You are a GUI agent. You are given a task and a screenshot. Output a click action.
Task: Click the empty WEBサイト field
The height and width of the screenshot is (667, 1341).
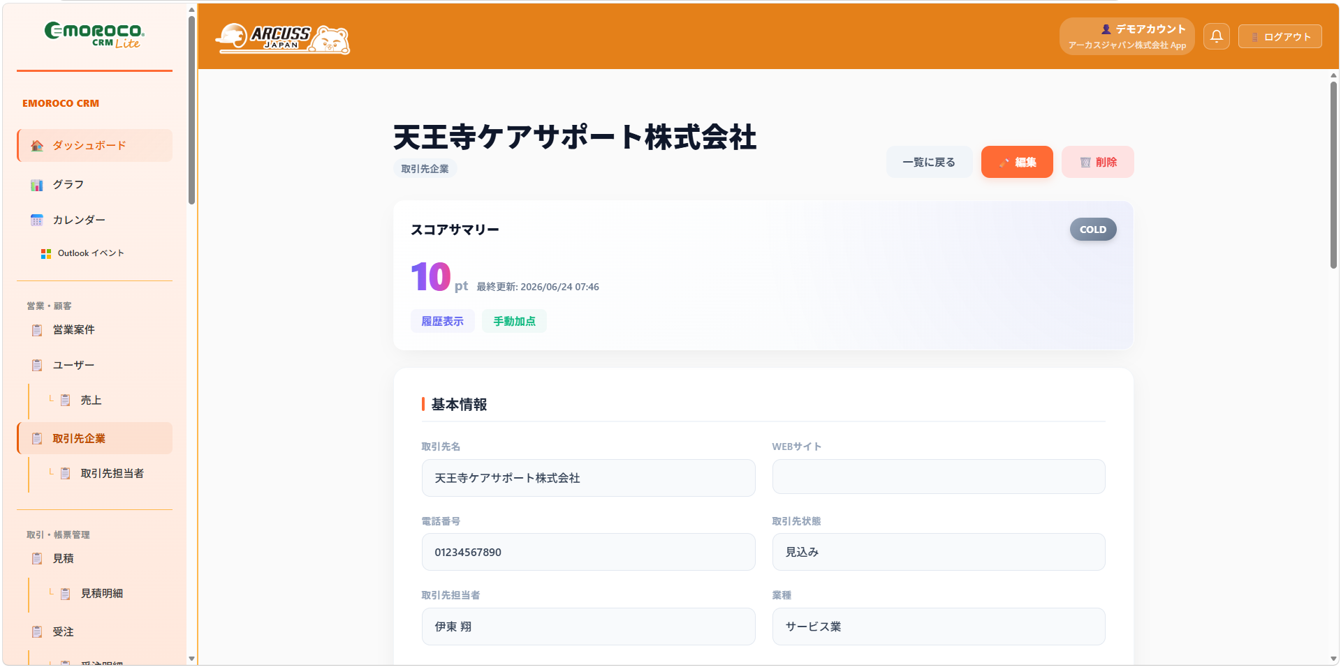[939, 477]
